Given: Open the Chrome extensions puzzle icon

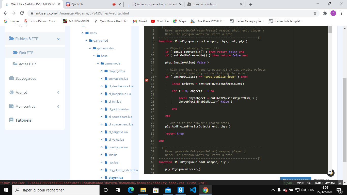Looking at the screenshot, I should 325,13.
